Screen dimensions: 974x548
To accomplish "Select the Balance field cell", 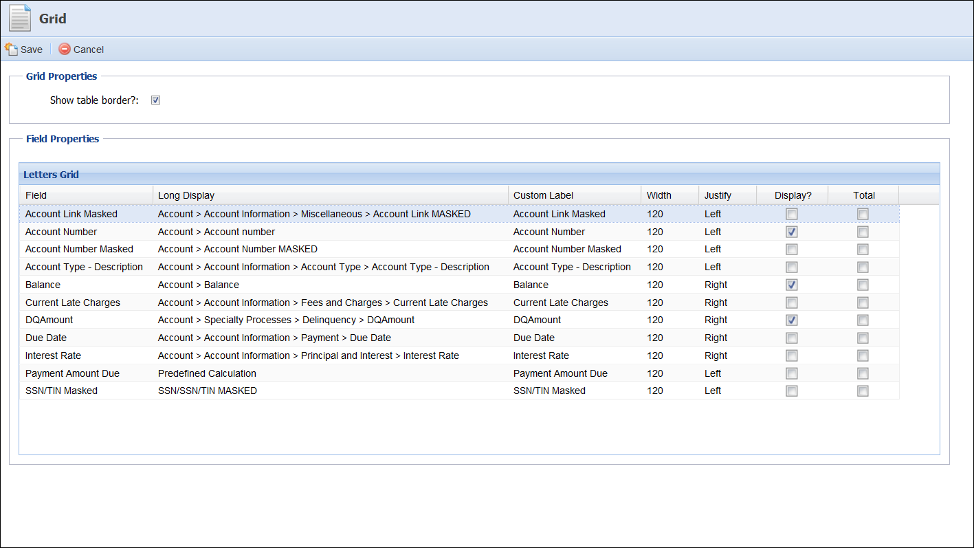I will coord(86,285).
